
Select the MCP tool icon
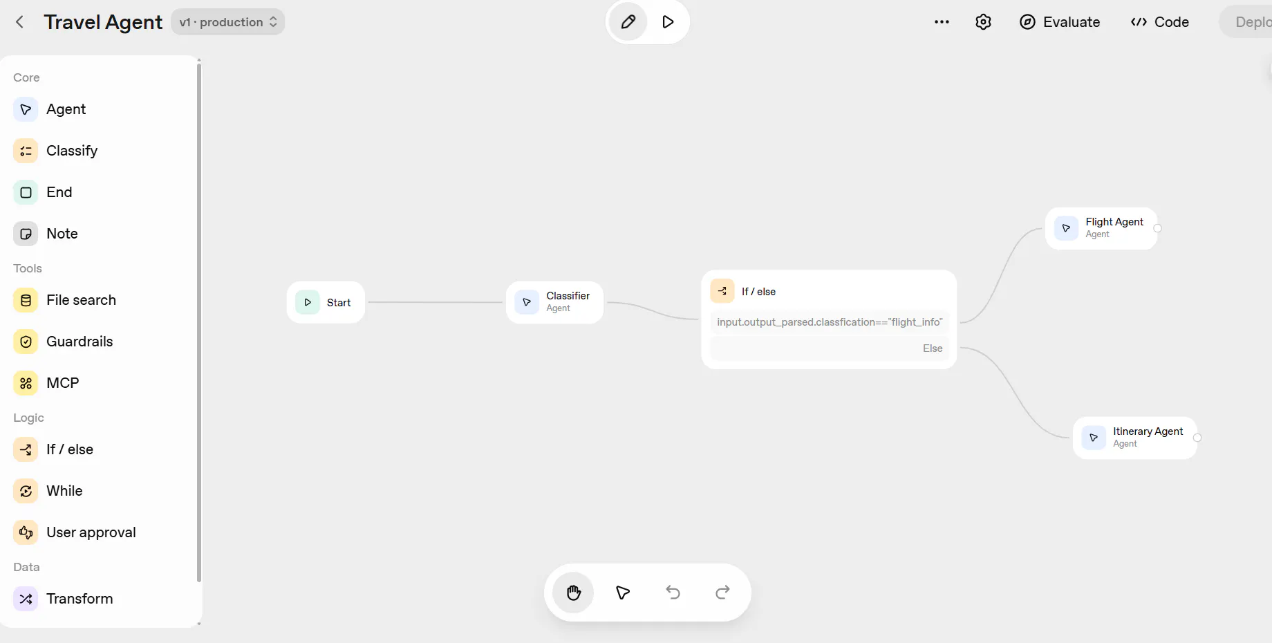point(26,383)
